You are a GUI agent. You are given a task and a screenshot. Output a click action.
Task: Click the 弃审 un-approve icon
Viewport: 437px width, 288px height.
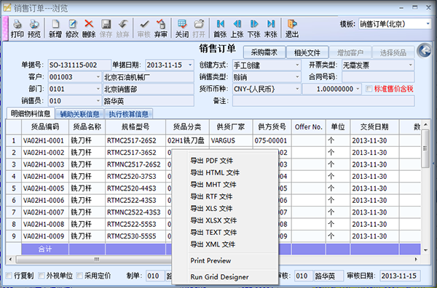(161, 24)
